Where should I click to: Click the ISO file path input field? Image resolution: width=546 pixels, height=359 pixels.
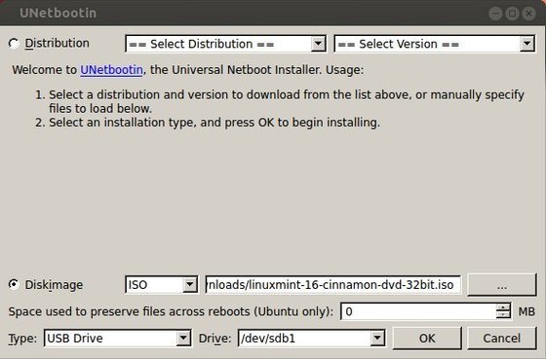tap(333, 285)
